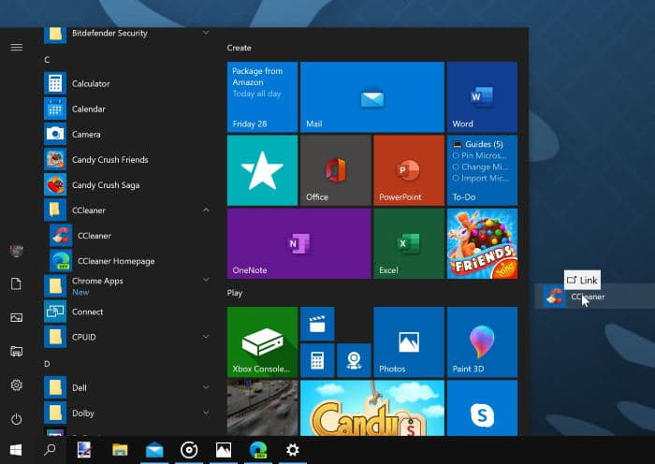Image resolution: width=655 pixels, height=464 pixels.
Task: Open the Xbox Console Companion tile
Action: pos(262,342)
